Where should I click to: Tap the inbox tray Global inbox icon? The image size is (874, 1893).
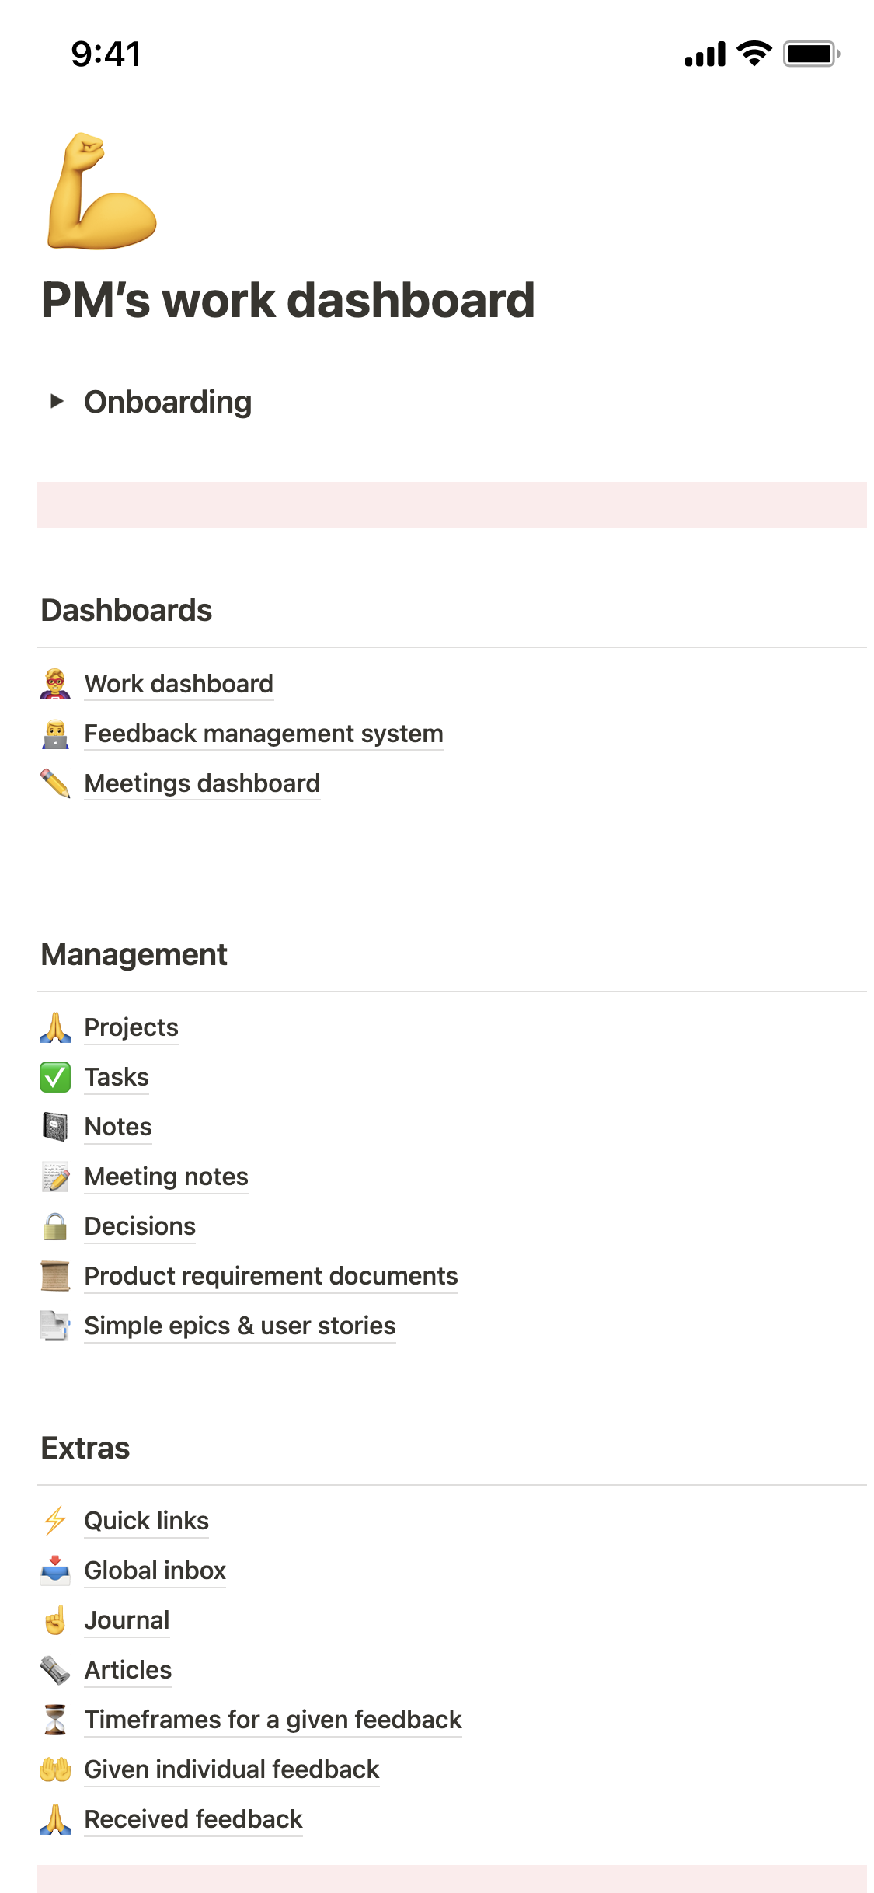pyautogui.click(x=55, y=1571)
